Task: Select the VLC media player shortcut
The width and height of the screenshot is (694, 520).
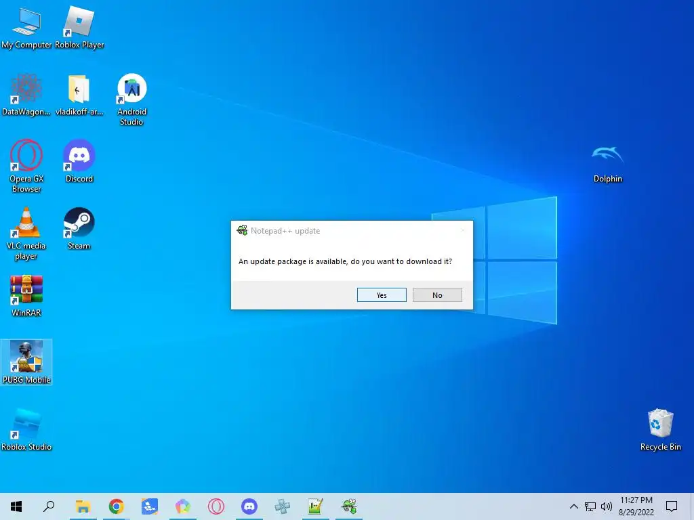Action: pyautogui.click(x=26, y=234)
